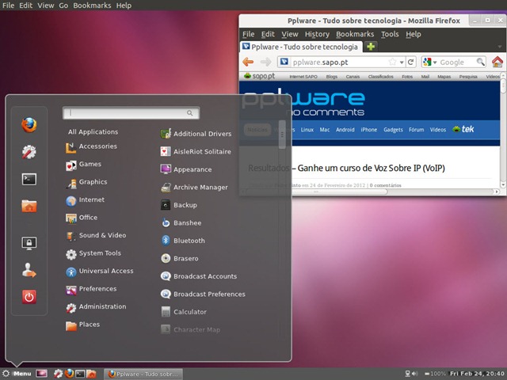Viewport: 507px width, 380px height.
Task: Select the Pplware Firefox tab
Action: coord(301,47)
